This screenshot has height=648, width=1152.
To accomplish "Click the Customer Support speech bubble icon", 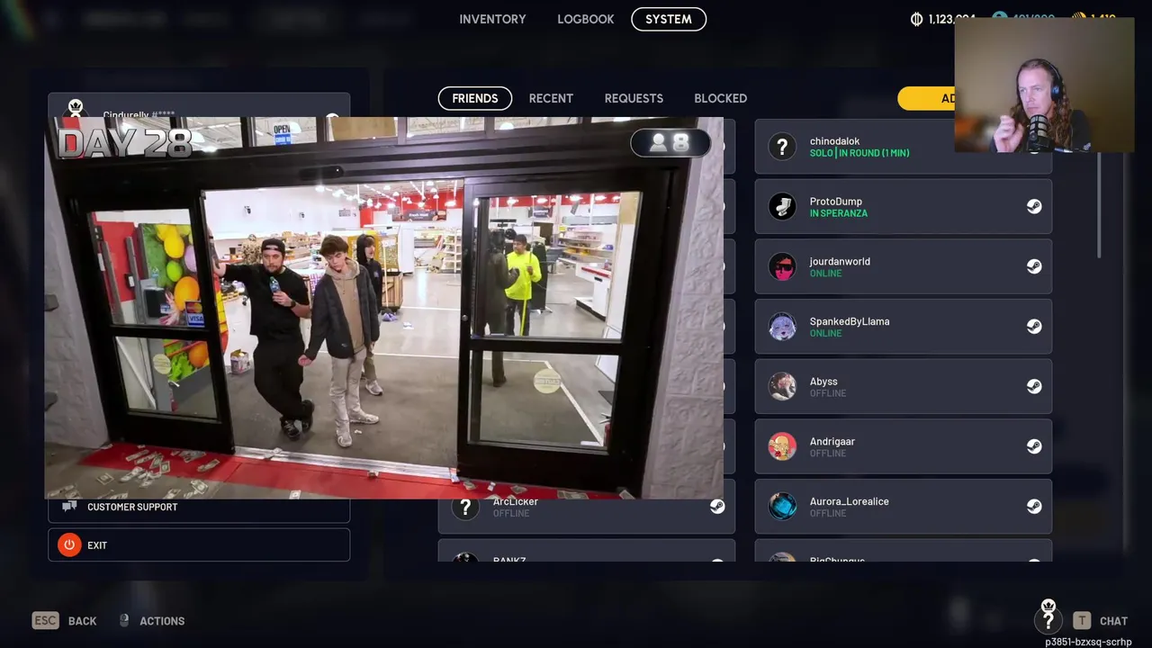I will [x=69, y=508].
